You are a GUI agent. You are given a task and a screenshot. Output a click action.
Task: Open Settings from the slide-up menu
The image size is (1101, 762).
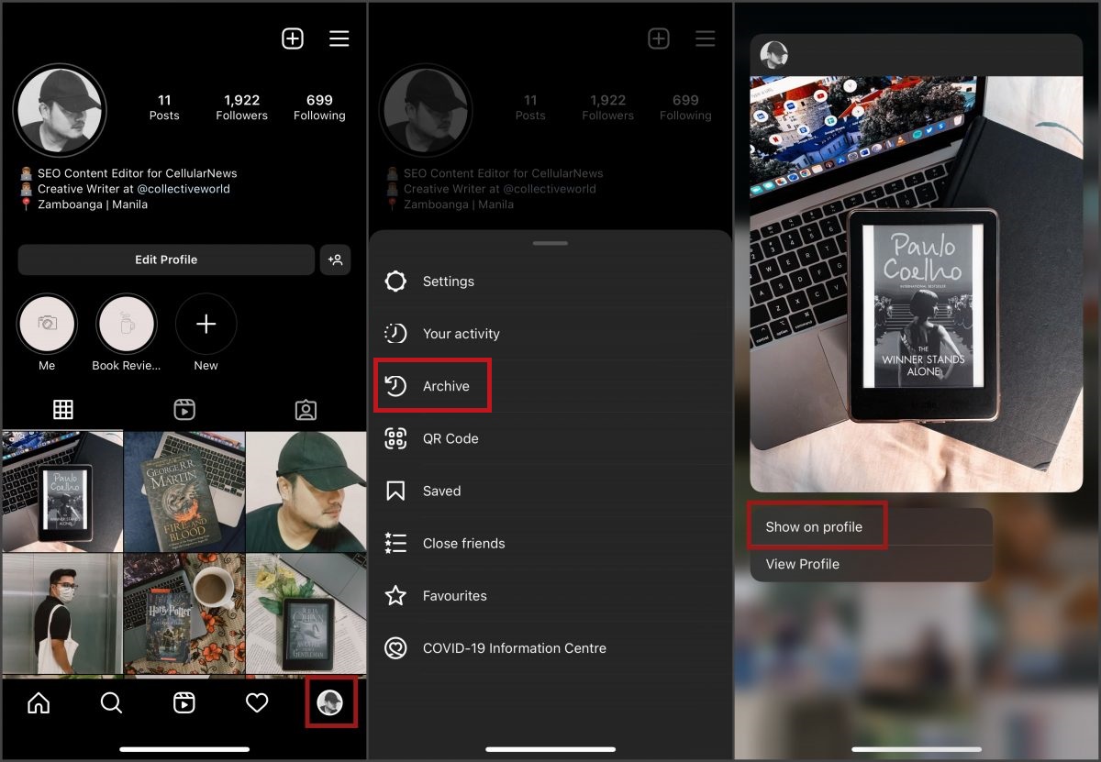click(448, 282)
